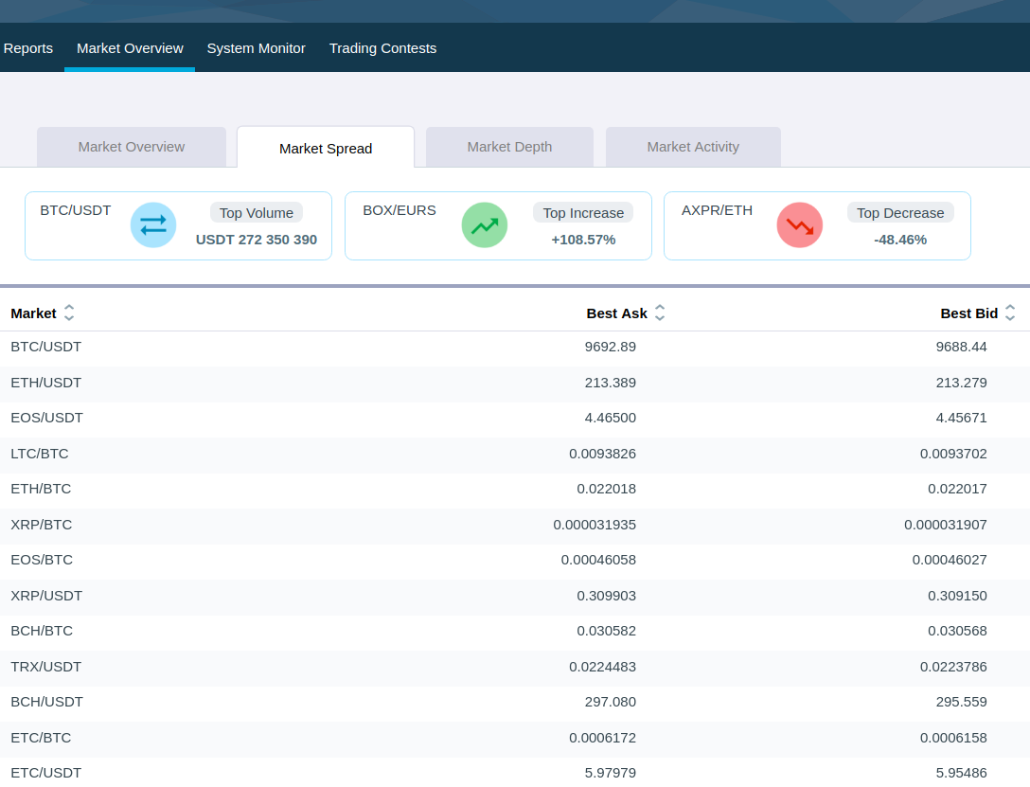Viewport: 1030px width, 787px height.
Task: Open System Monitor in the navigation bar
Action: point(257,48)
